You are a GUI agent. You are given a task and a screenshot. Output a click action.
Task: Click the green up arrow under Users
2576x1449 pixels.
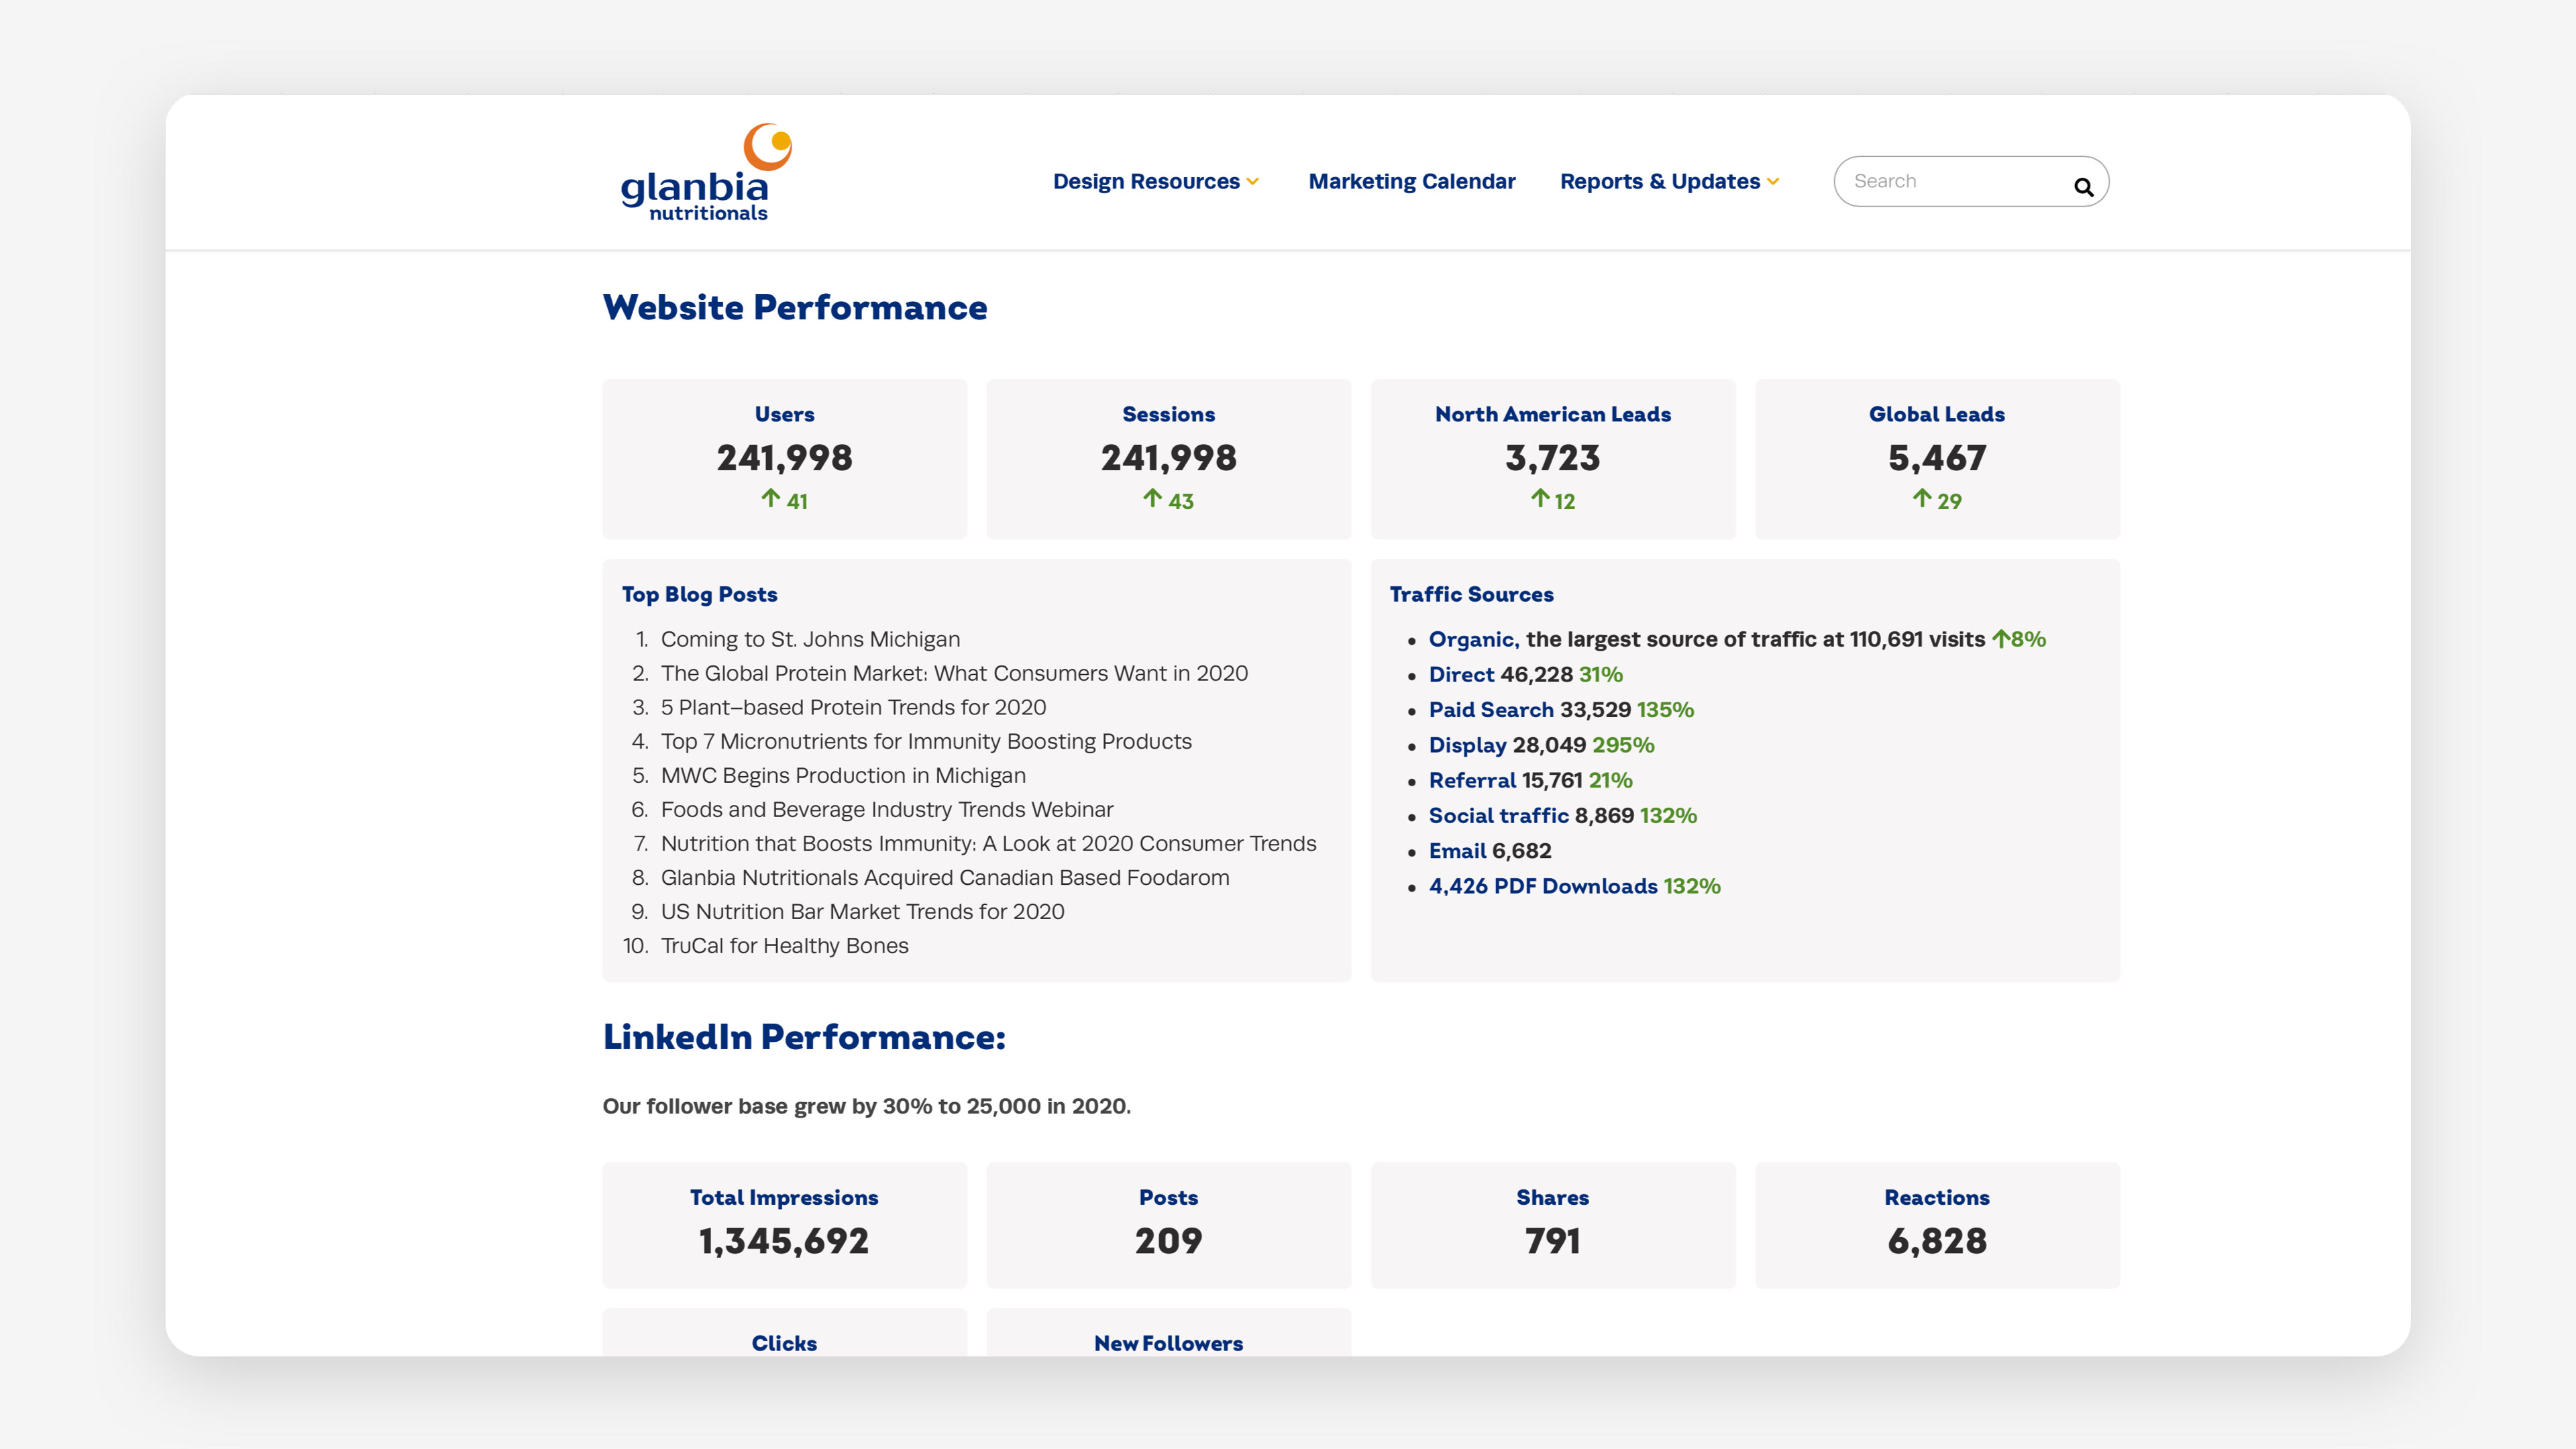click(770, 498)
